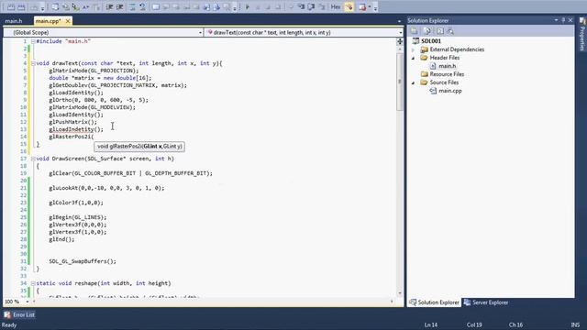Expand the External Dependencies folder
The height and width of the screenshot is (330, 587).
pos(414,49)
